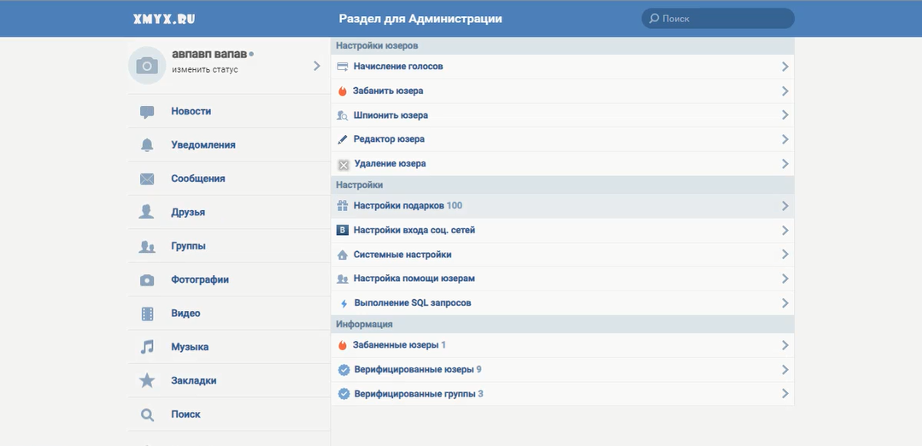This screenshot has width=922, height=446.
Task: Open the profile chevron next to username
Action: click(316, 66)
